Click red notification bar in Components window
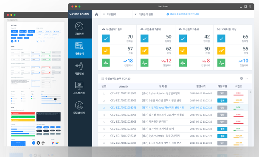 tap(23, 113)
